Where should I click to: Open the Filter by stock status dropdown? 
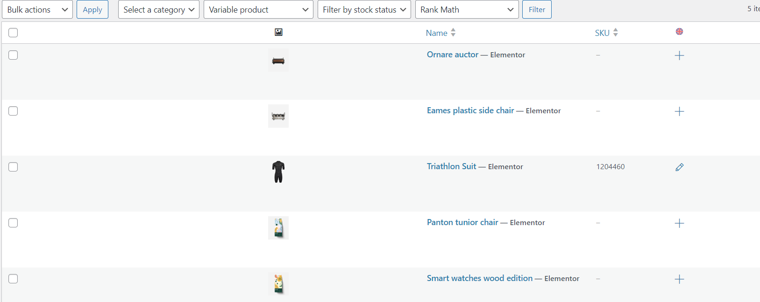[x=364, y=10]
